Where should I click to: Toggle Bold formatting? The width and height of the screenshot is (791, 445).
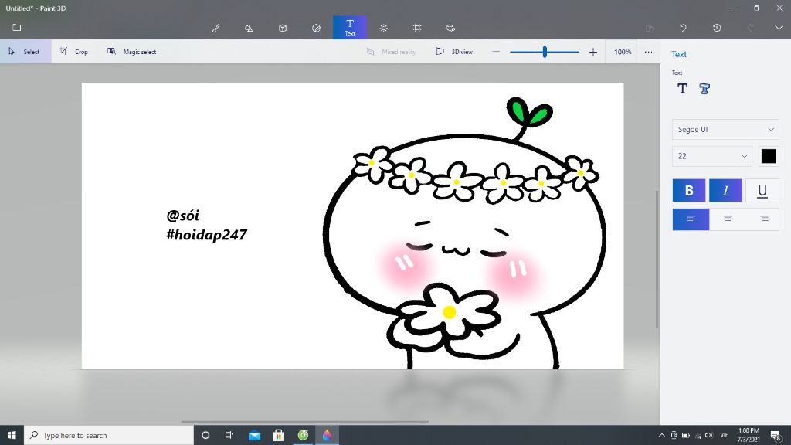[689, 190]
